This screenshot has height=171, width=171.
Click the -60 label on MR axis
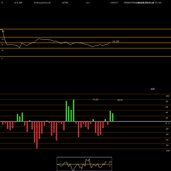[x=167, y=140]
